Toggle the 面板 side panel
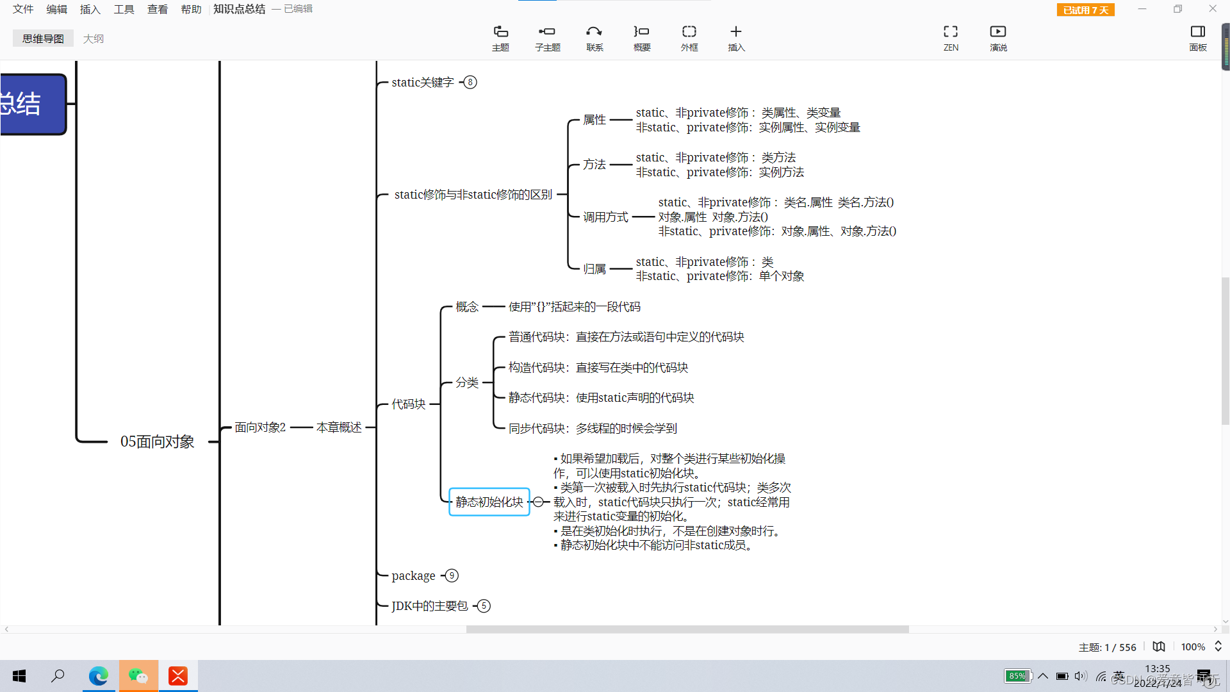Viewport: 1230px width, 692px height. (x=1197, y=38)
